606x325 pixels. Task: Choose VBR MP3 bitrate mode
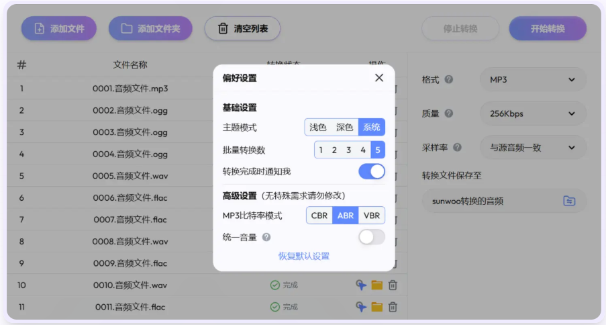click(x=372, y=216)
